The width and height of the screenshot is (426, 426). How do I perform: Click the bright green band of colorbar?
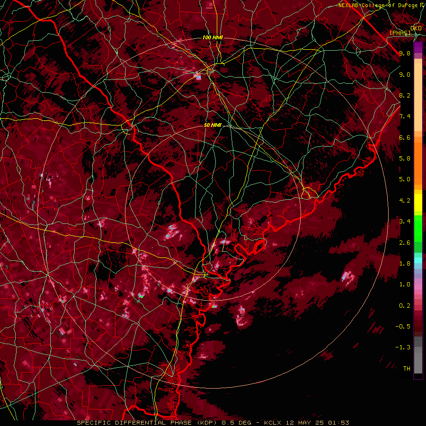click(x=418, y=228)
